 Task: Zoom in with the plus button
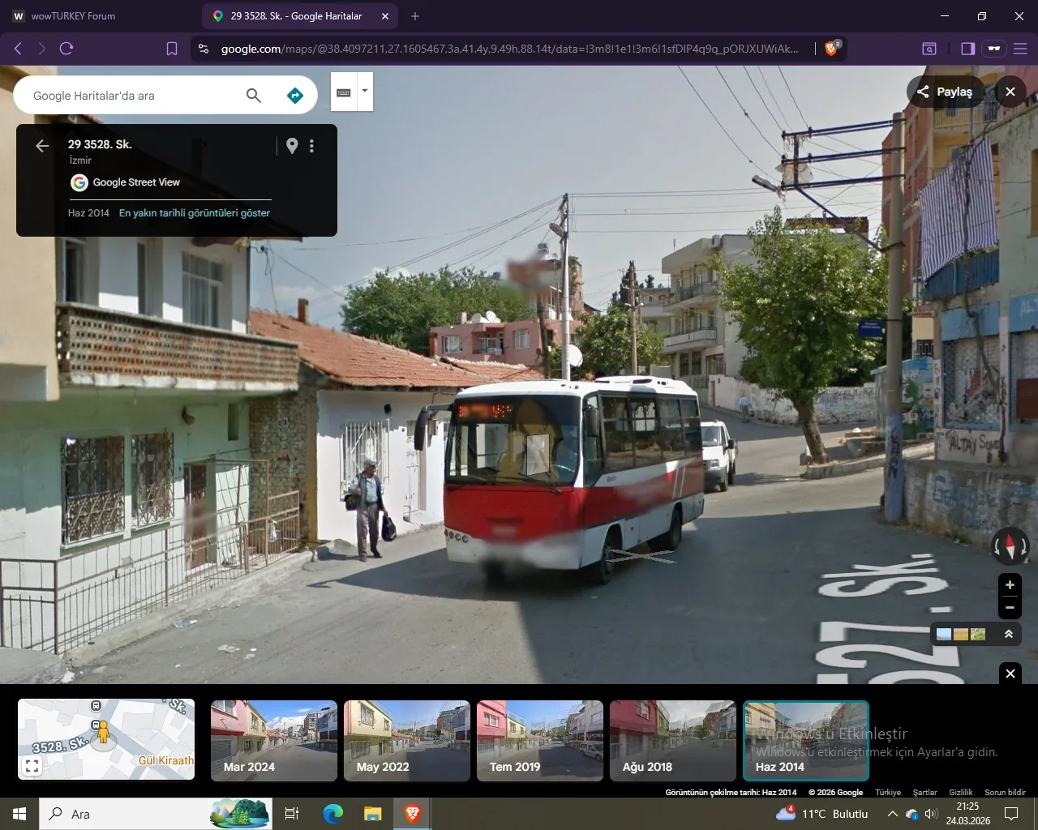tap(1010, 585)
